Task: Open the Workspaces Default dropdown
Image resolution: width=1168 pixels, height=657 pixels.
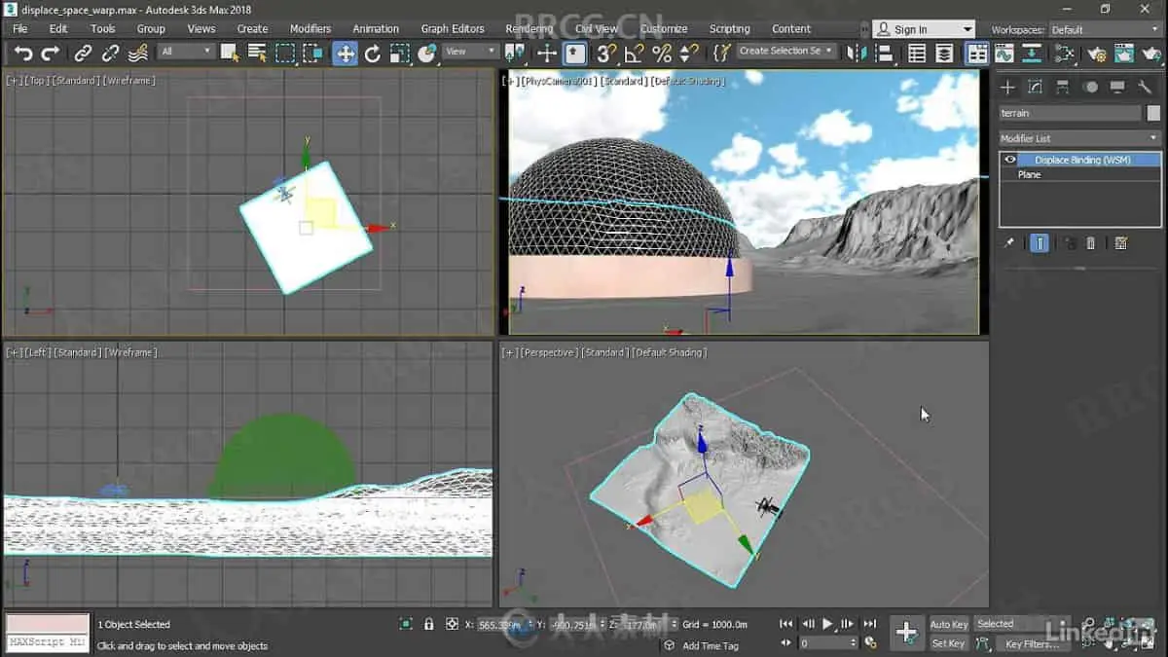Action: tap(1105, 29)
